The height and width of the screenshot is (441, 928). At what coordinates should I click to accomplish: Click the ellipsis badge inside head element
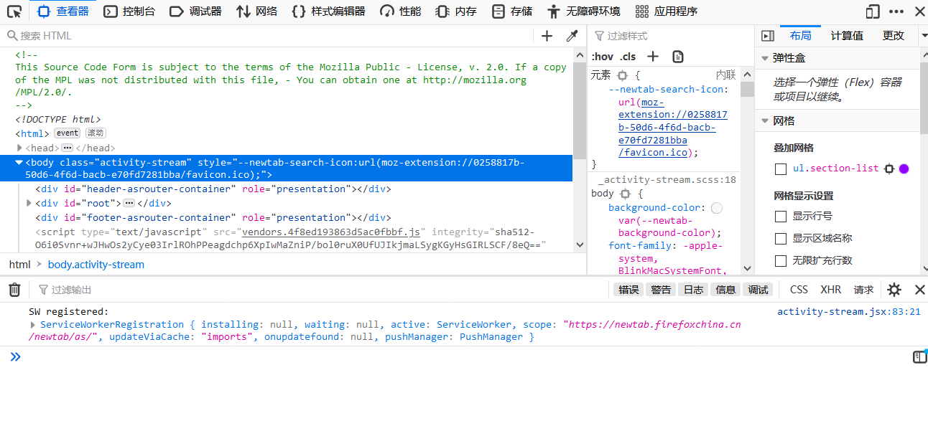point(67,148)
